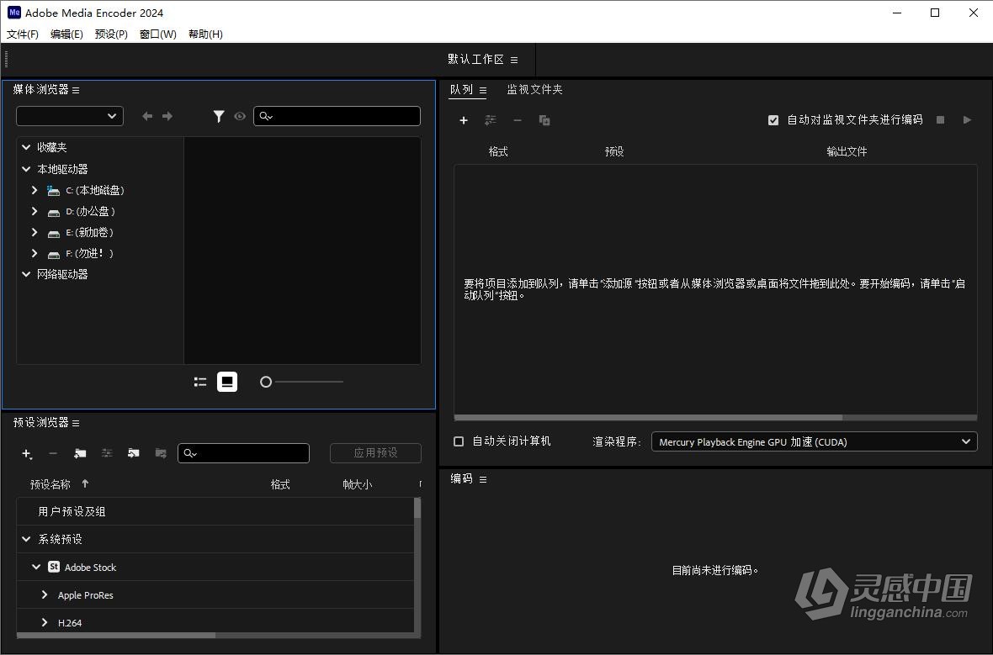Viewport: 993px width, 655px height.
Task: Collapse the 系统预设 group
Action: [26, 539]
